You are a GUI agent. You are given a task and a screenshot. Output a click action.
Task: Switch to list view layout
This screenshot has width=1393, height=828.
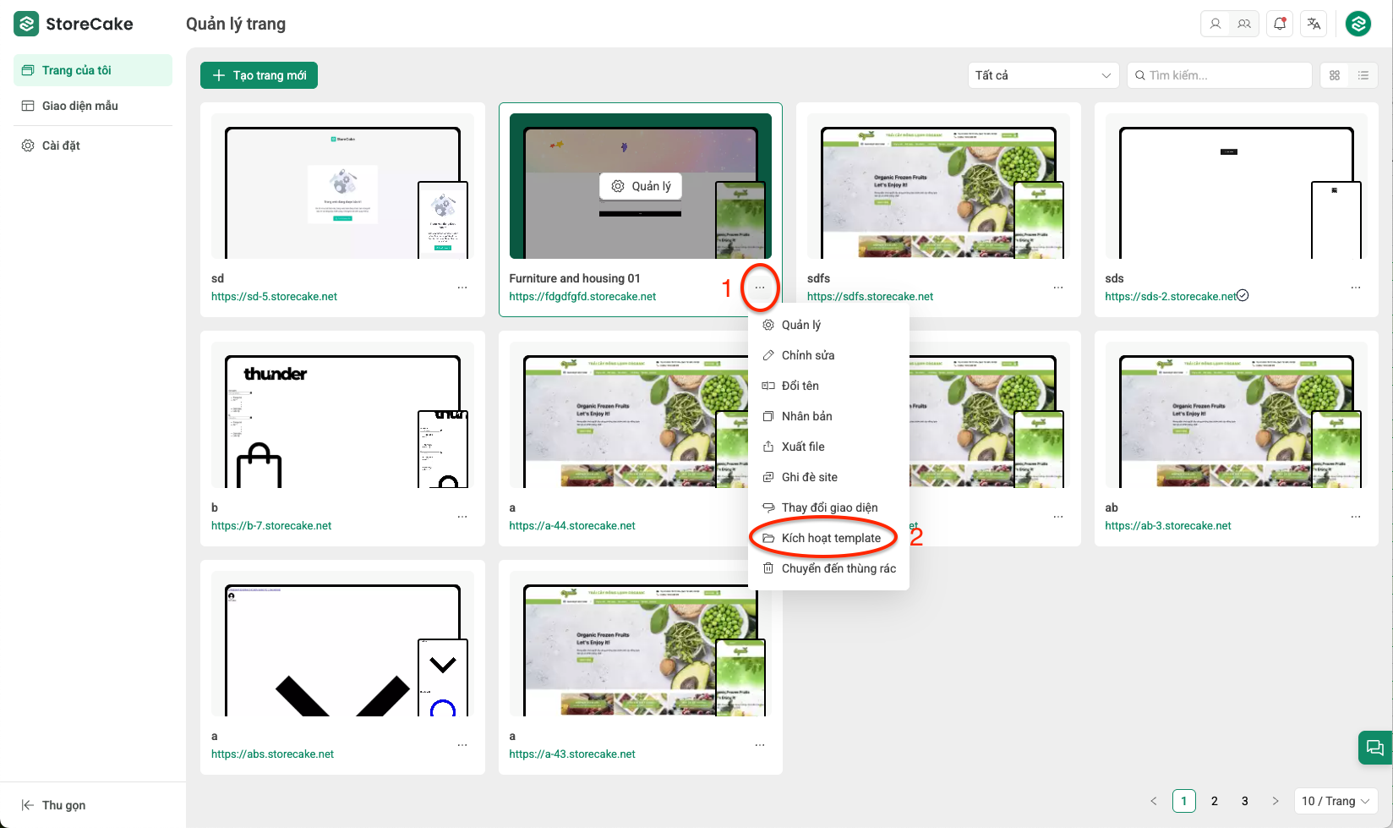[1363, 75]
